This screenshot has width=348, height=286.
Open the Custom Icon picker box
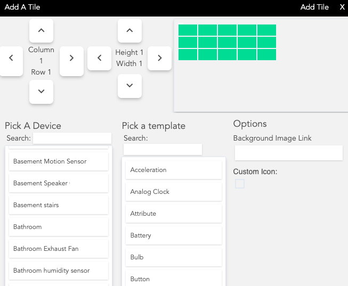(240, 184)
